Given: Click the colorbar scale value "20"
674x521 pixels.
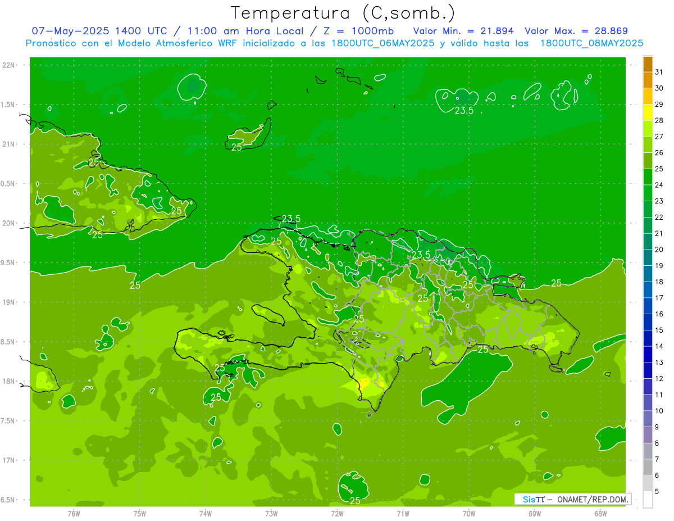Looking at the screenshot, I should 659,249.
